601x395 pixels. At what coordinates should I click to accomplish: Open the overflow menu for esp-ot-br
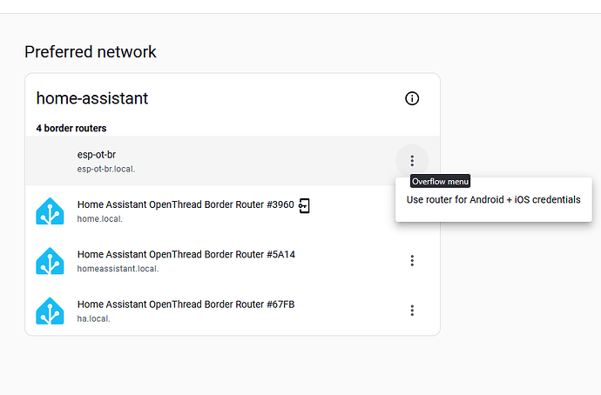click(x=412, y=160)
